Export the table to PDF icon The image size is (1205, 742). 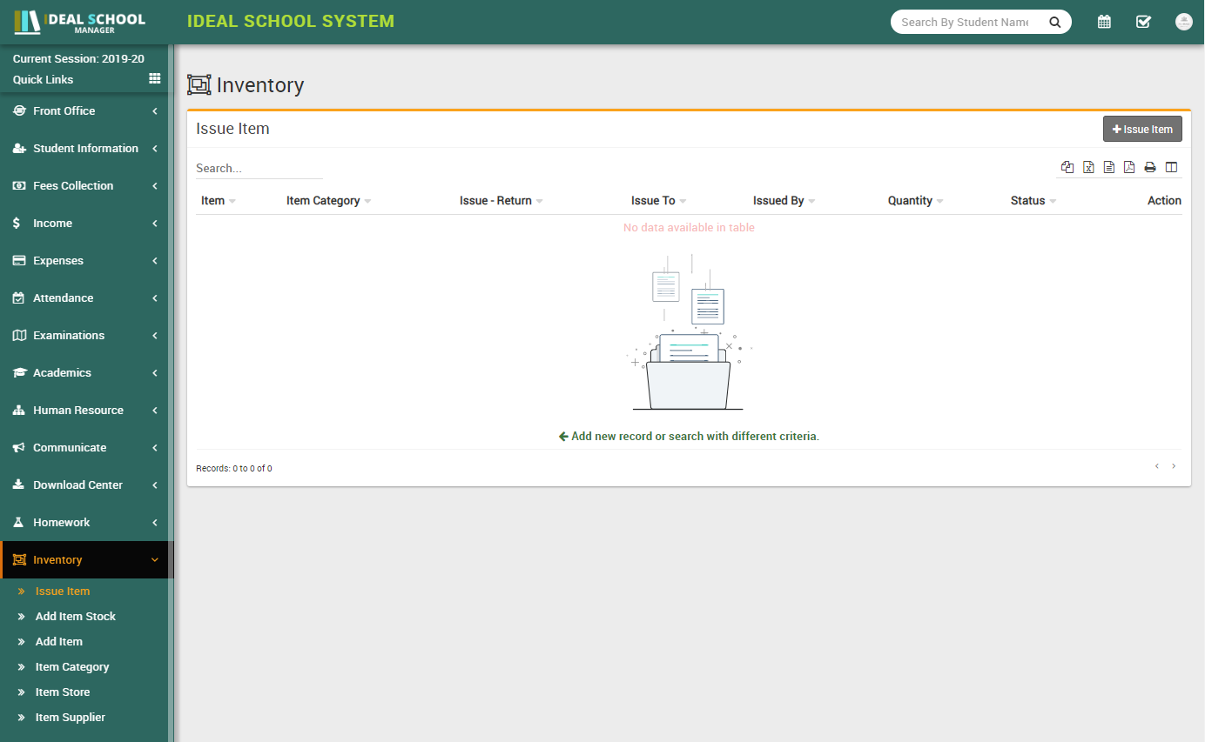(1129, 167)
